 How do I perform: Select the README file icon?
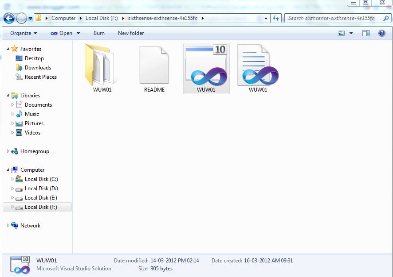pos(154,65)
